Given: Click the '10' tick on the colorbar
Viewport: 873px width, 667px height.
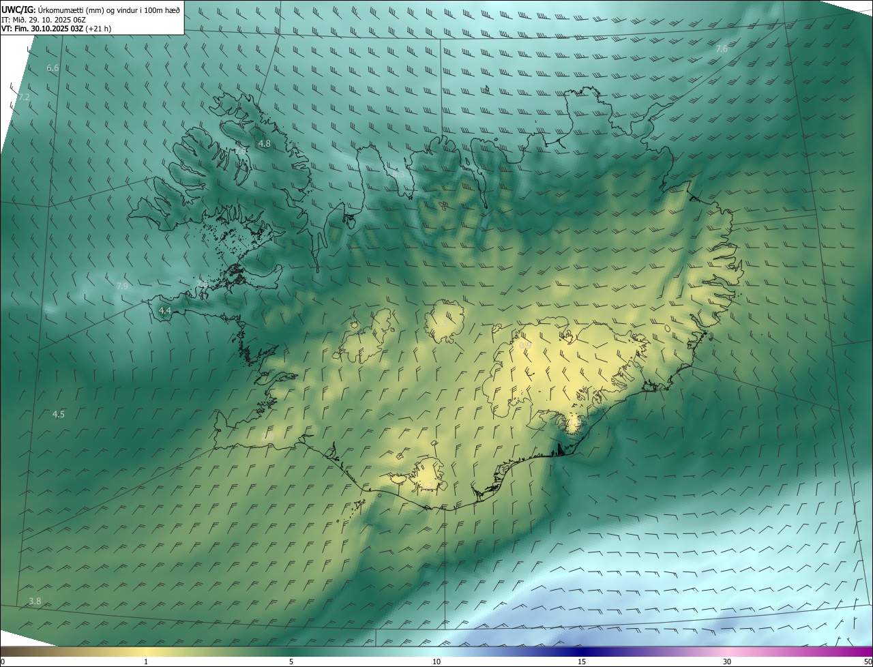Looking at the screenshot, I should pos(436,662).
